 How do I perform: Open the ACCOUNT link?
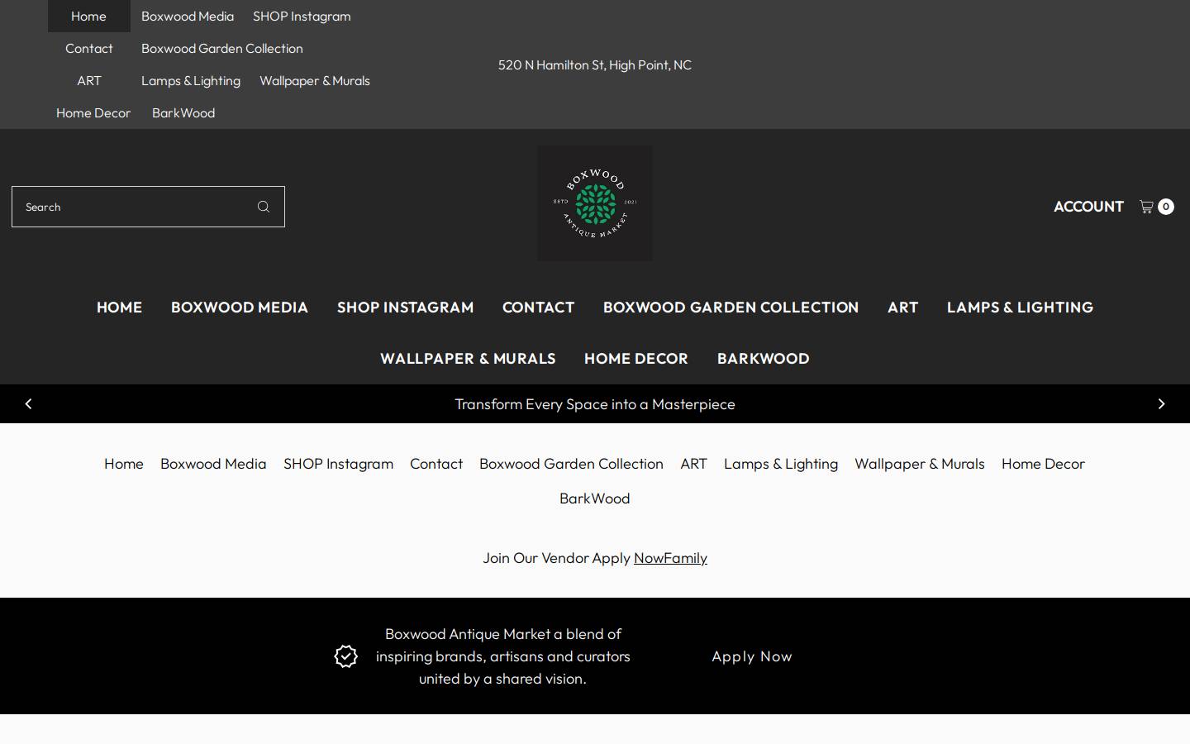click(1088, 207)
